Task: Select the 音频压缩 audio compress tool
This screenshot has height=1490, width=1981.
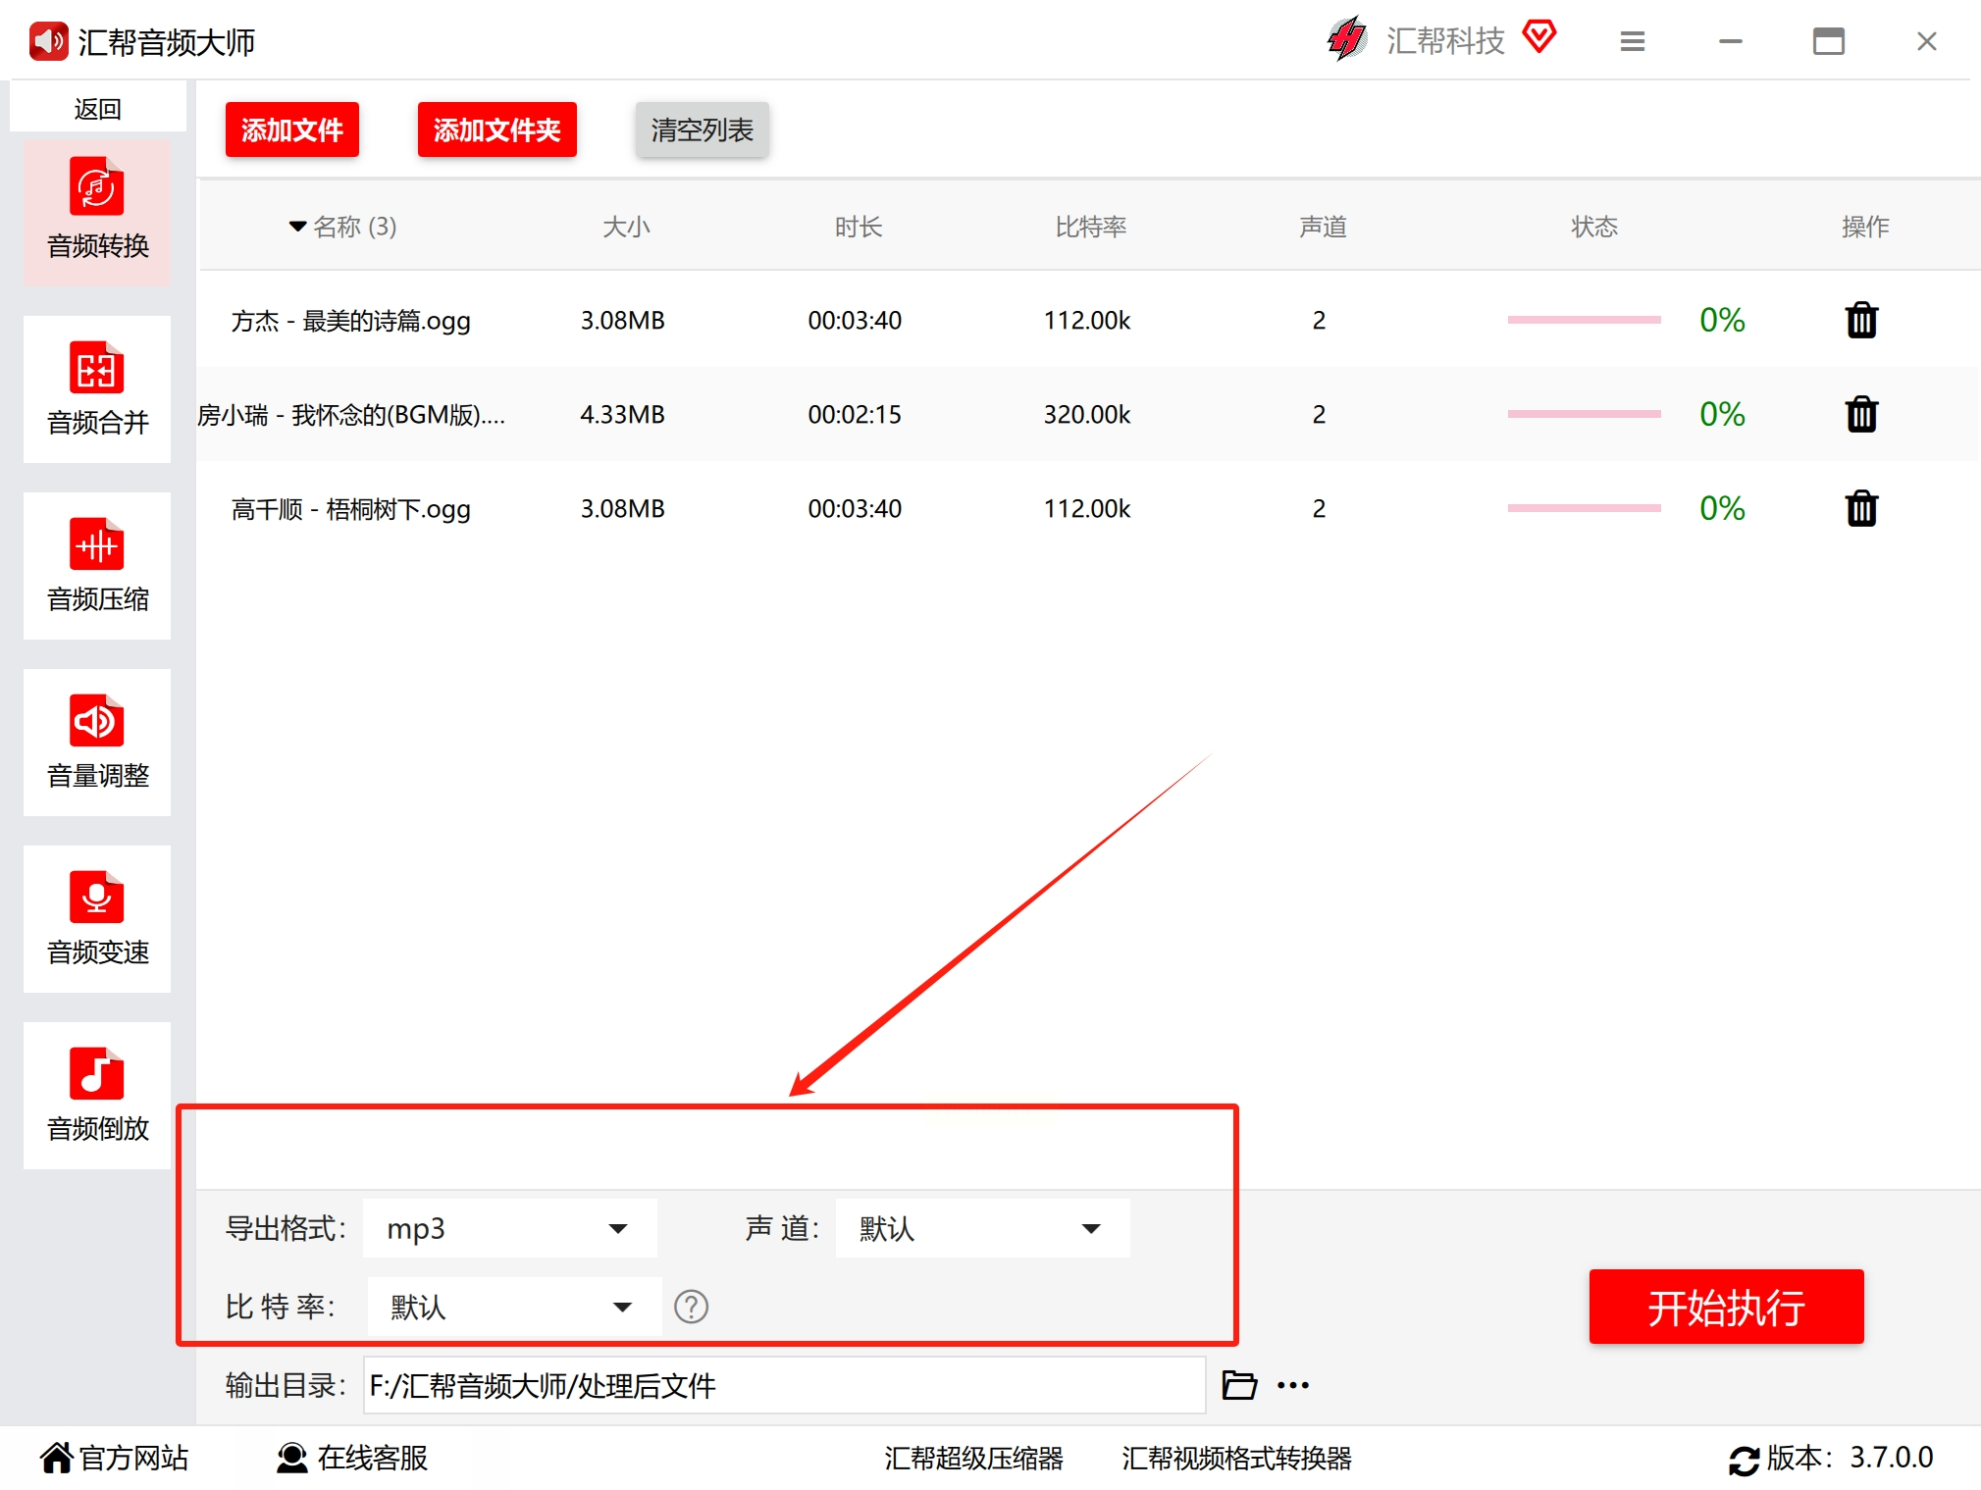Action: [97, 566]
